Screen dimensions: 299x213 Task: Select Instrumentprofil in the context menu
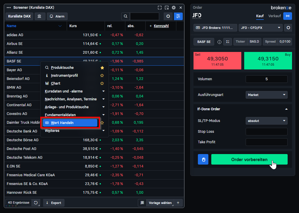[x=64, y=75]
